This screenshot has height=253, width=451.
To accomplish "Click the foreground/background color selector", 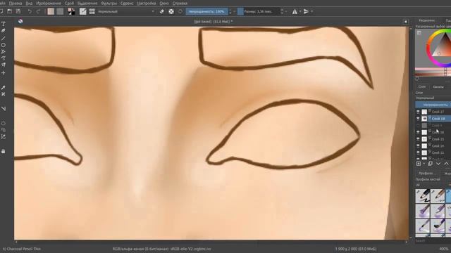I will point(71,11).
